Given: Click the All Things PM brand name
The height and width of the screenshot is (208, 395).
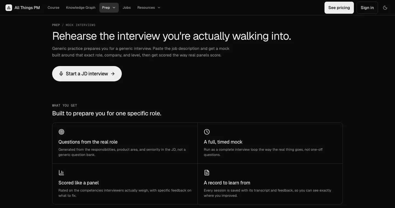Looking at the screenshot, I should click(x=27, y=8).
